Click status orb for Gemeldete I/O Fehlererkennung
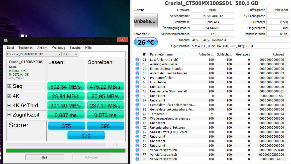The height and width of the screenshot is (164, 291). click(137, 105)
